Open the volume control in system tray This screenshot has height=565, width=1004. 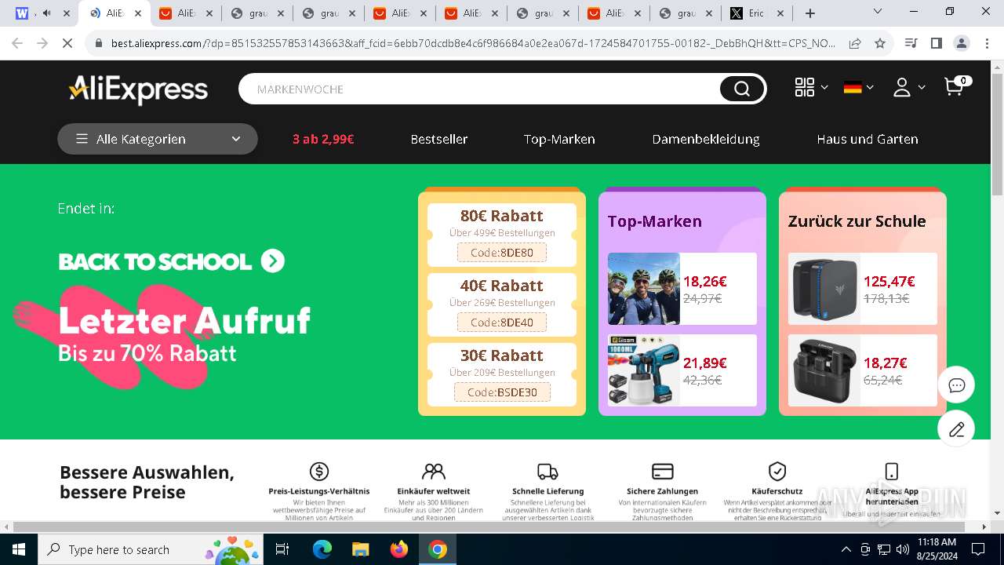[x=903, y=549]
